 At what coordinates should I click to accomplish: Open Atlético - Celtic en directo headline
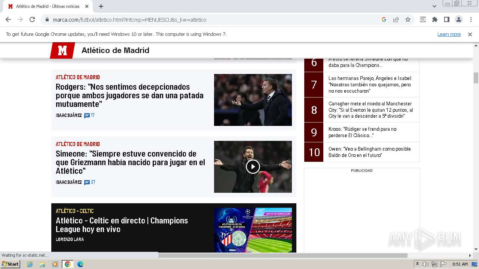coord(122,225)
